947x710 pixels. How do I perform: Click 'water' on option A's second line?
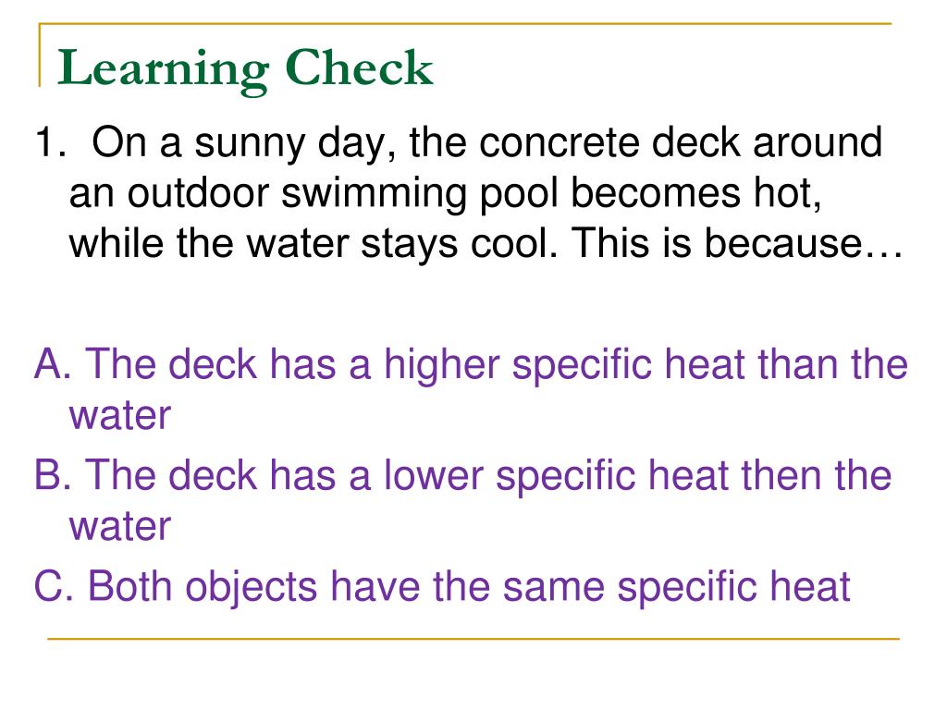120,417
